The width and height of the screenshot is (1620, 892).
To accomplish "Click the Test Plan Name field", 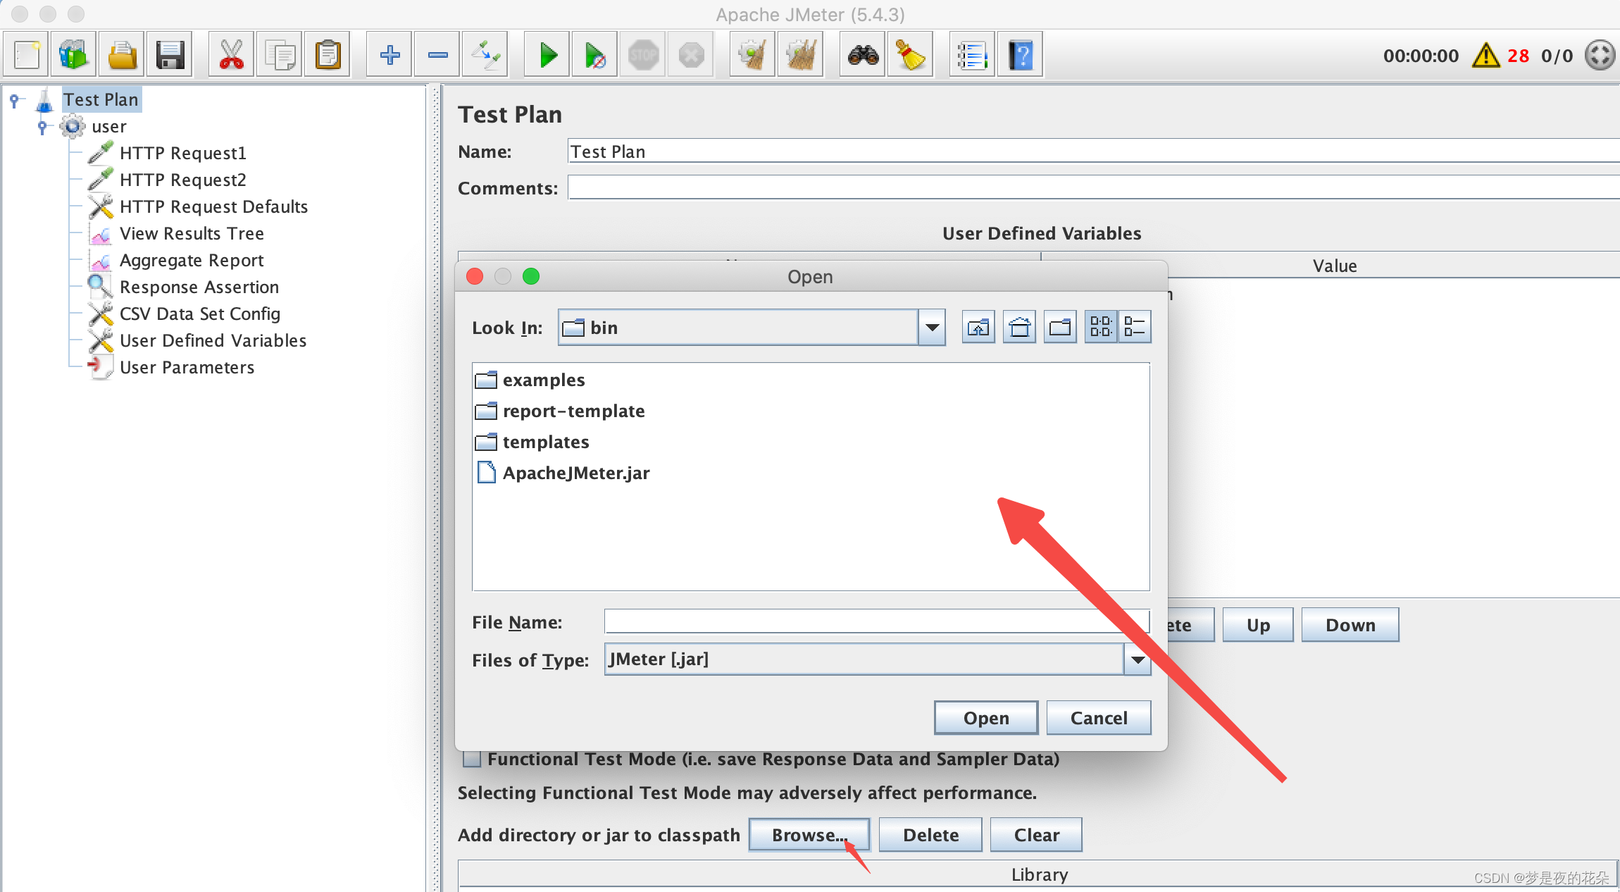I will [1093, 151].
